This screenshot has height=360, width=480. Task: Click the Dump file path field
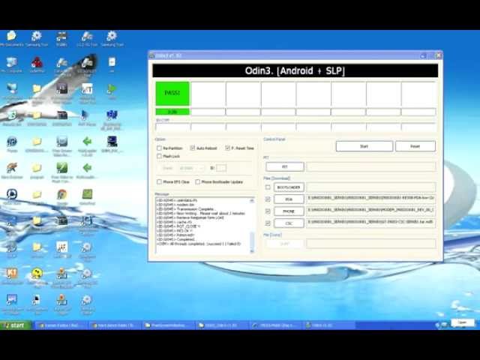click(x=371, y=244)
